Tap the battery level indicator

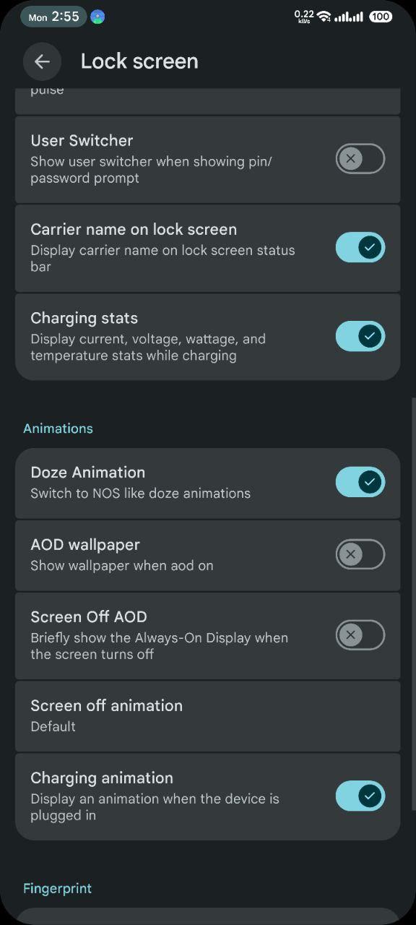click(381, 17)
